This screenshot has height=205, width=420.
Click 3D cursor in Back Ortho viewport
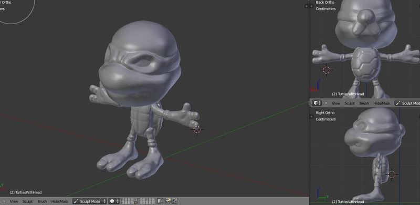point(327,70)
